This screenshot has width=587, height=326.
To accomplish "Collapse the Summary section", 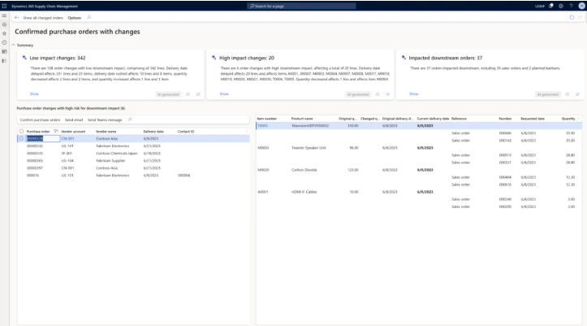I will coord(14,46).
